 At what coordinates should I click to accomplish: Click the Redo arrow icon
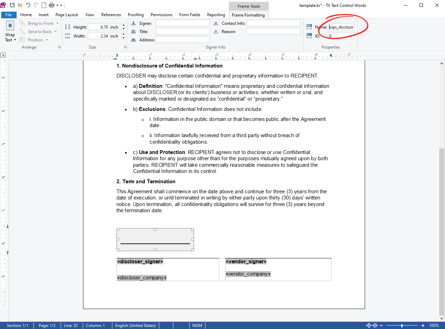[36, 5]
